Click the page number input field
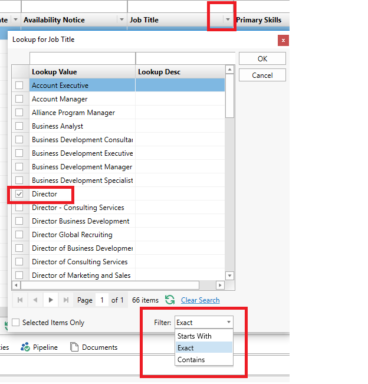368x384 pixels. 102,300
